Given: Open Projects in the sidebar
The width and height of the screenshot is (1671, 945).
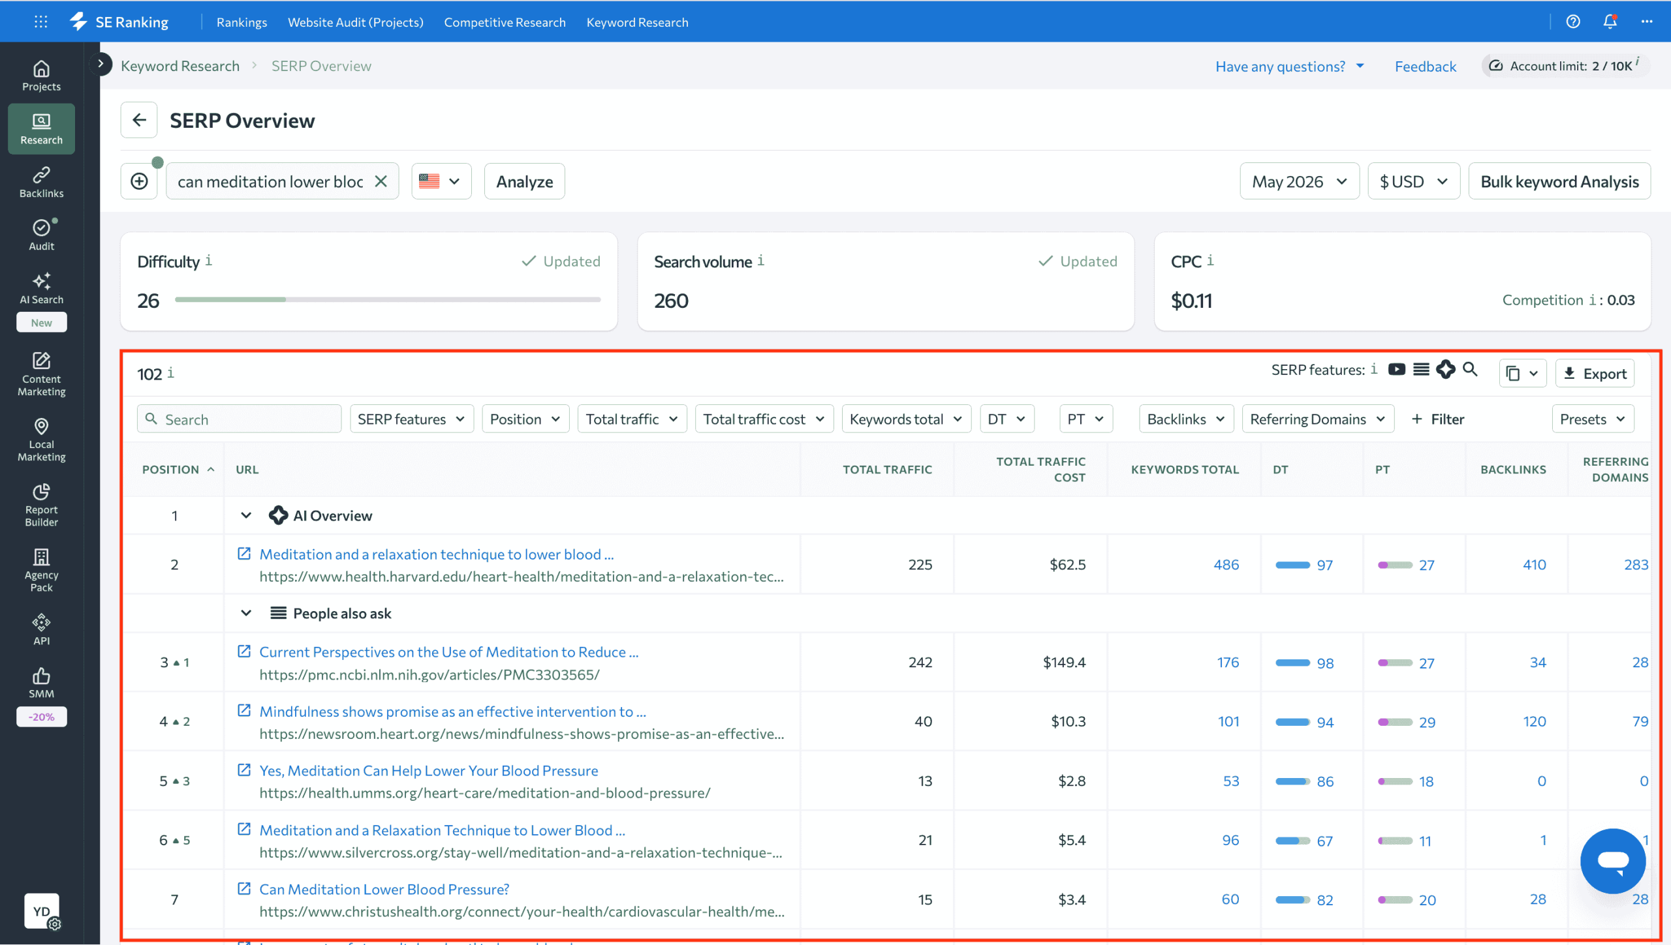Looking at the screenshot, I should [x=41, y=76].
